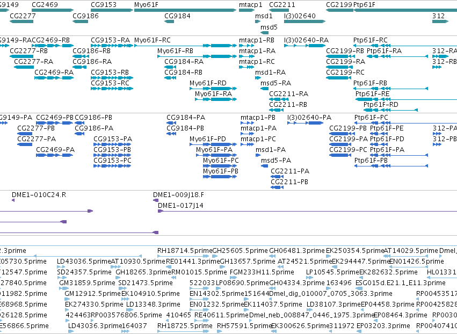Open the EP03203.3prime EST label

coord(383,326)
